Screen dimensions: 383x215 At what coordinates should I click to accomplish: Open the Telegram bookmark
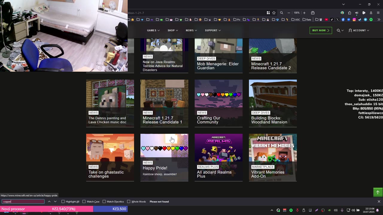[365, 20]
